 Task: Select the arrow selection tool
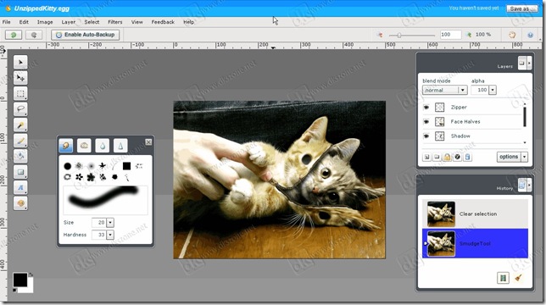pyautogui.click(x=20, y=62)
